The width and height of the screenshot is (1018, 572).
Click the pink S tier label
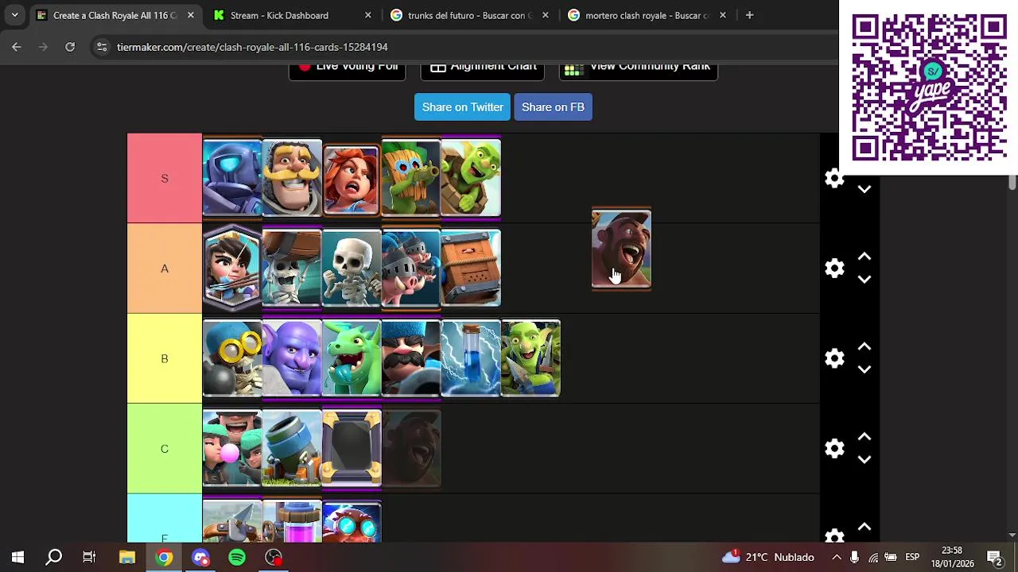coord(165,178)
